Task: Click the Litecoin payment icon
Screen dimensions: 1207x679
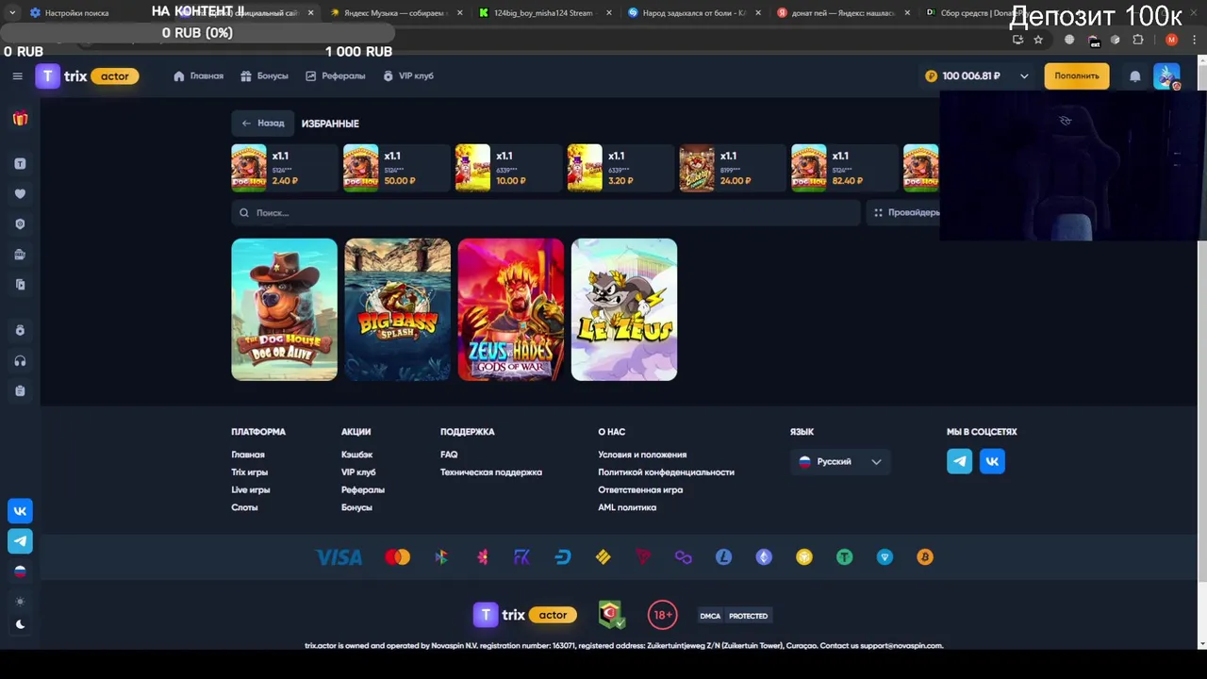Action: click(723, 557)
